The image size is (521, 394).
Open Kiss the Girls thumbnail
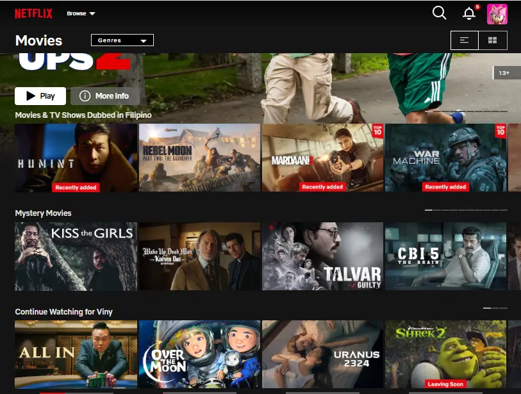[76, 256]
